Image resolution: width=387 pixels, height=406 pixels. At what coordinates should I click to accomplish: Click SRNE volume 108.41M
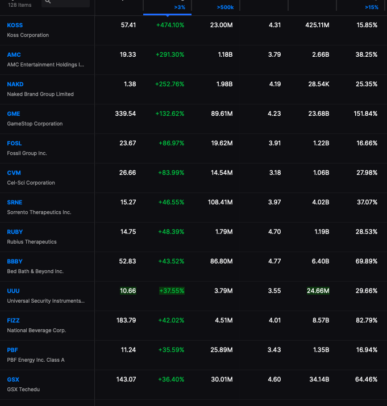(x=220, y=202)
